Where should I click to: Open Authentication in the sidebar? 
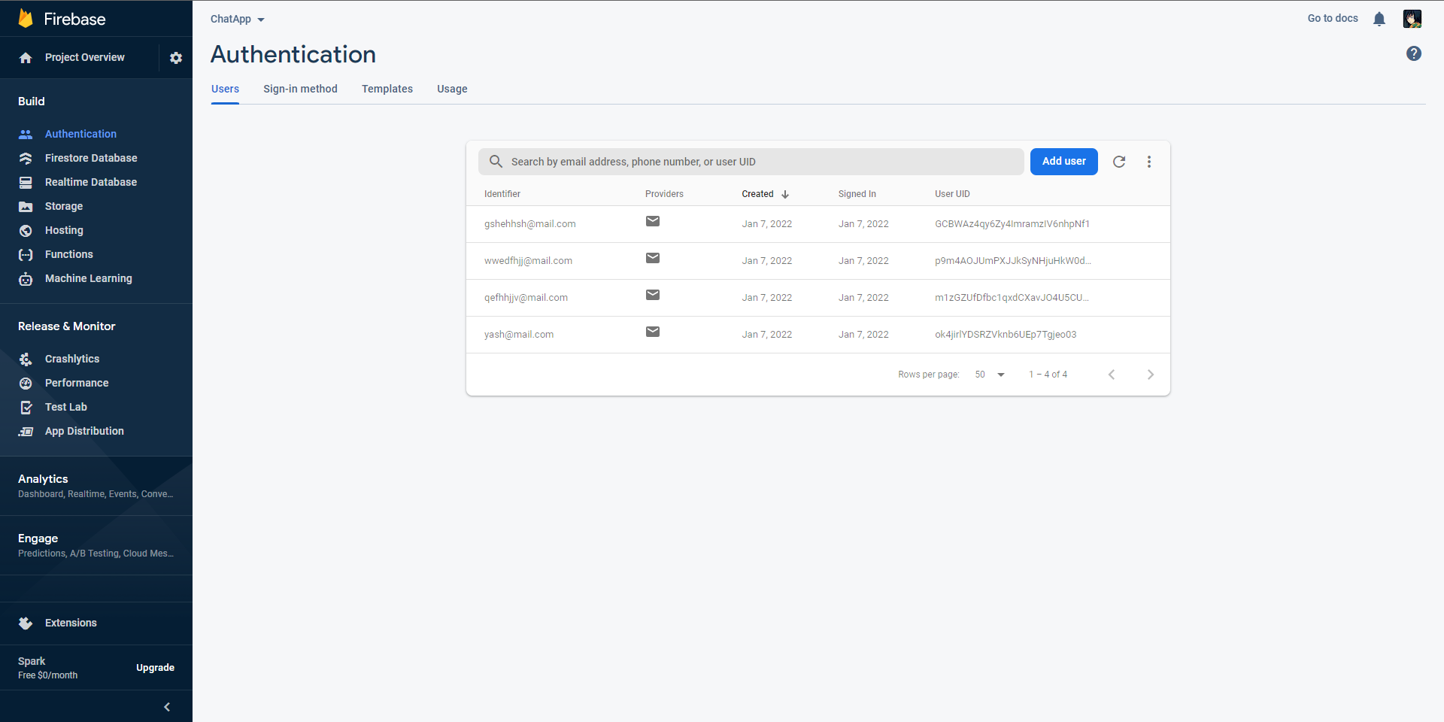click(x=80, y=134)
